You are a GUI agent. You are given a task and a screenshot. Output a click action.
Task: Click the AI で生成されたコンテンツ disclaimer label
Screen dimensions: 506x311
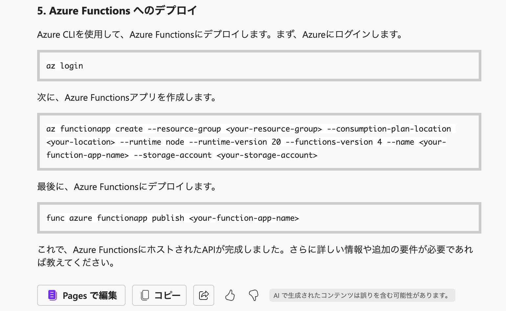pyautogui.click(x=362, y=295)
